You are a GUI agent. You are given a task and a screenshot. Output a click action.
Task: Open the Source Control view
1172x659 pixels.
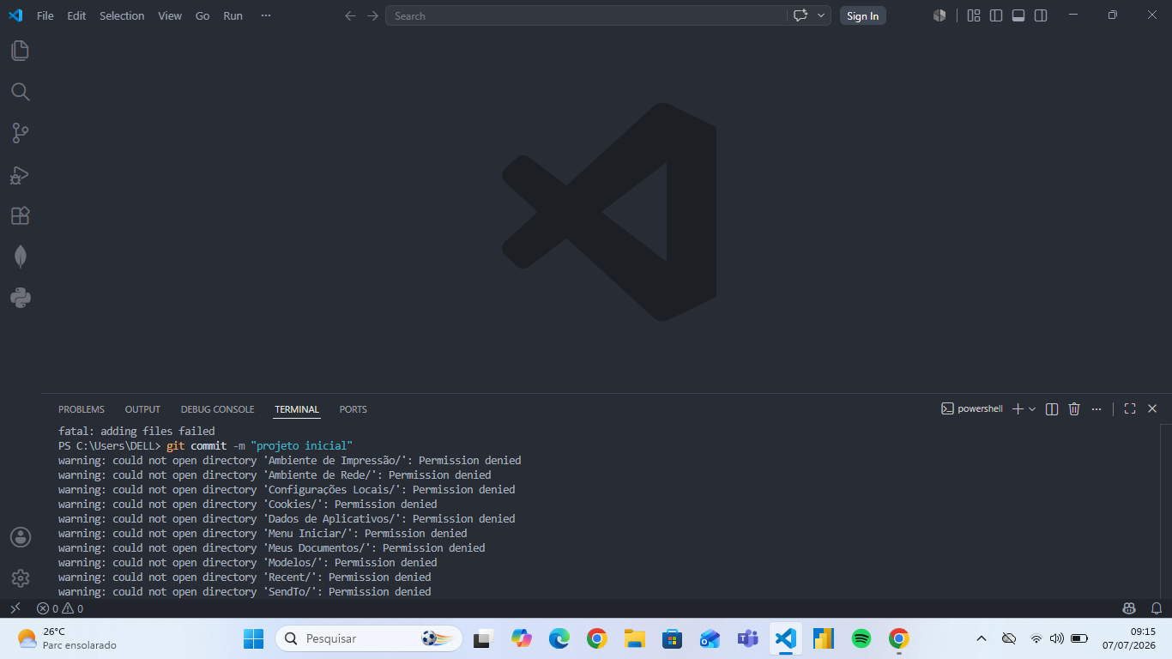click(20, 133)
